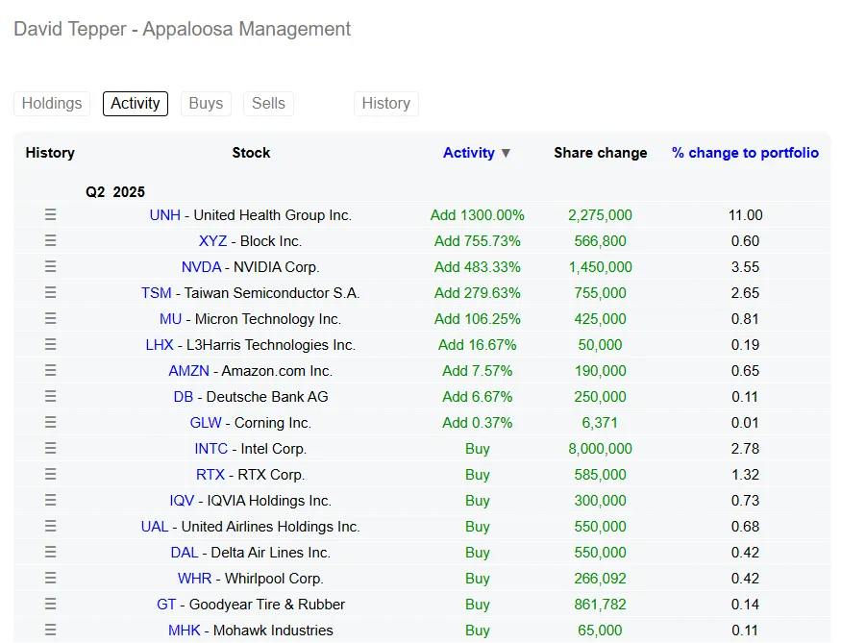Open XYZ ticker link
The height and width of the screenshot is (643, 841).
coord(213,241)
